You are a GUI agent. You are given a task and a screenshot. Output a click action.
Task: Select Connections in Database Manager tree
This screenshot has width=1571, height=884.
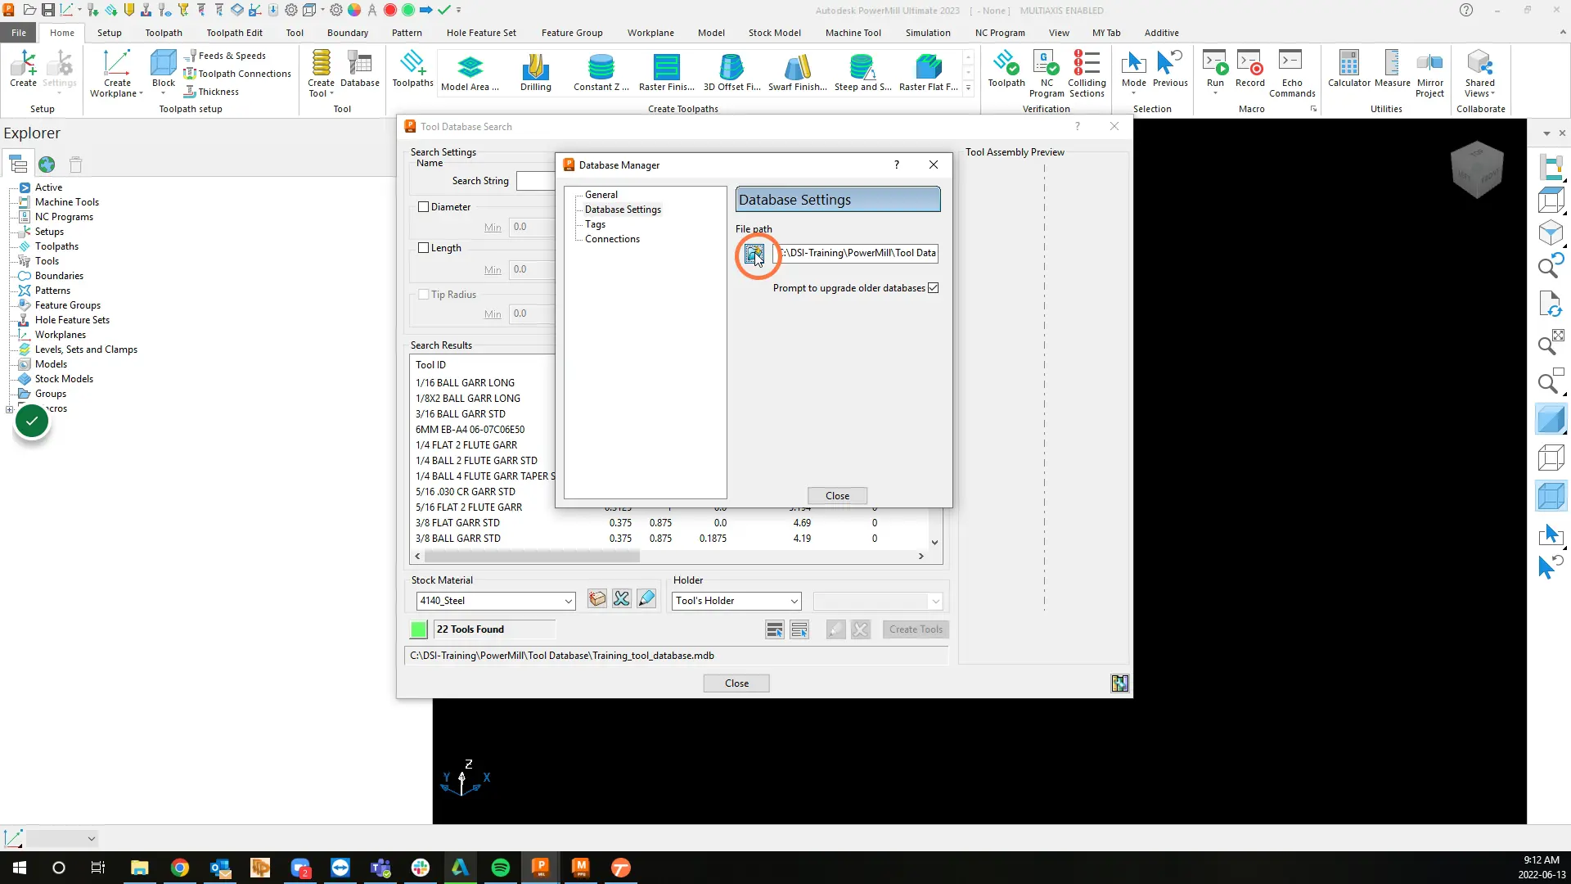612,239
